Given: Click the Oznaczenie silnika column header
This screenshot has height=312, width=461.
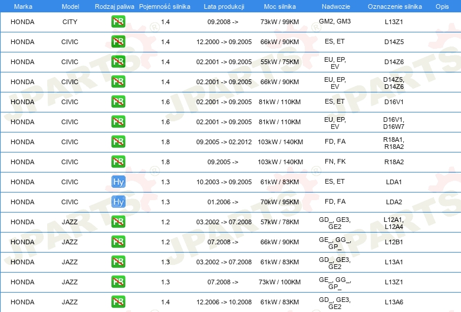Looking at the screenshot, I should click(x=394, y=6).
